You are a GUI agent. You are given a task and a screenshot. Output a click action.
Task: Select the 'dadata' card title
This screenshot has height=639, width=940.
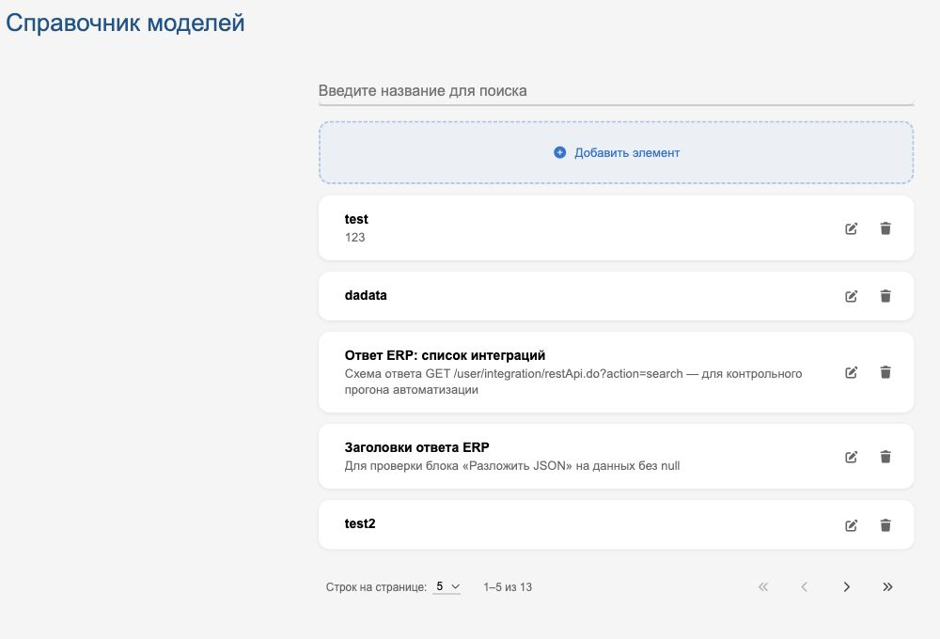click(366, 295)
